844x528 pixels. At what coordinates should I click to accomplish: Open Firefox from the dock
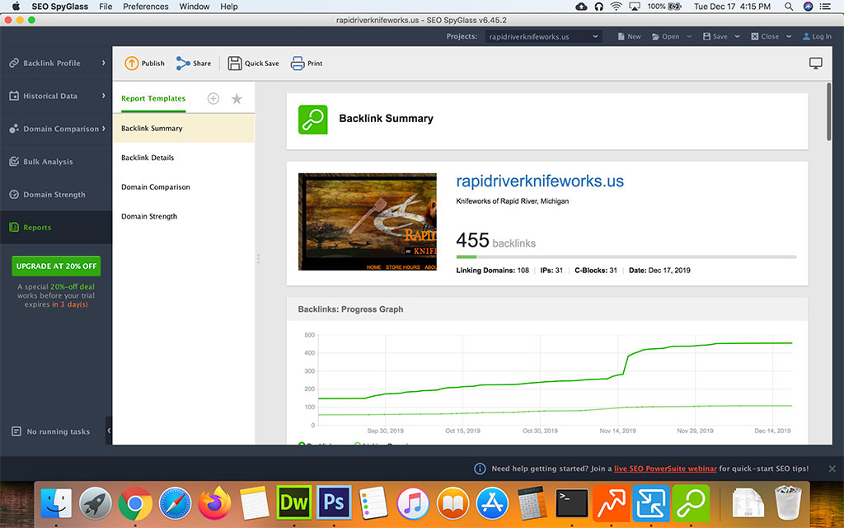(x=214, y=503)
